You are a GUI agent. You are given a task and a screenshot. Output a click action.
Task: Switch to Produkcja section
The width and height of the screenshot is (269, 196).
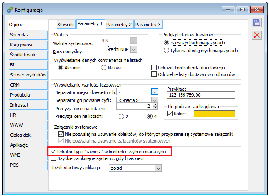coord(28,95)
